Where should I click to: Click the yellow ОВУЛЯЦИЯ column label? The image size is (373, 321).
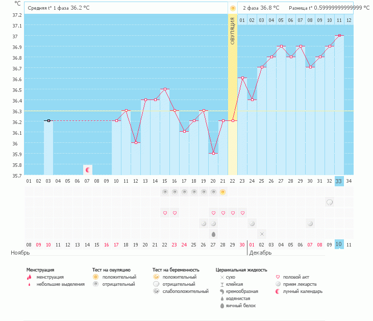233,31
